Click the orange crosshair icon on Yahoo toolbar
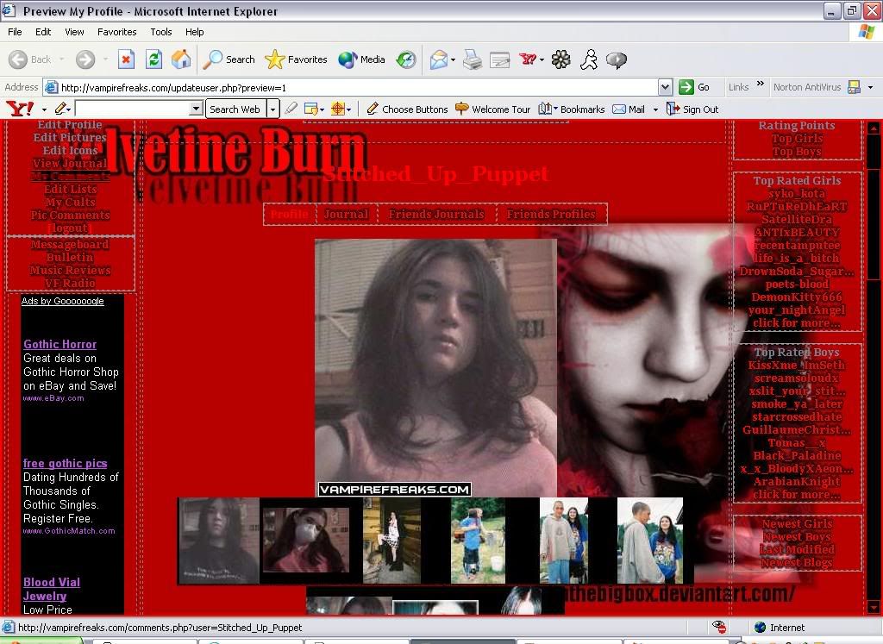Viewport: 883px width, 644px height. point(338,109)
